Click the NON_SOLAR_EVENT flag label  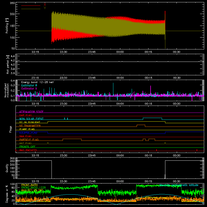pyautogui.click(x=31, y=119)
